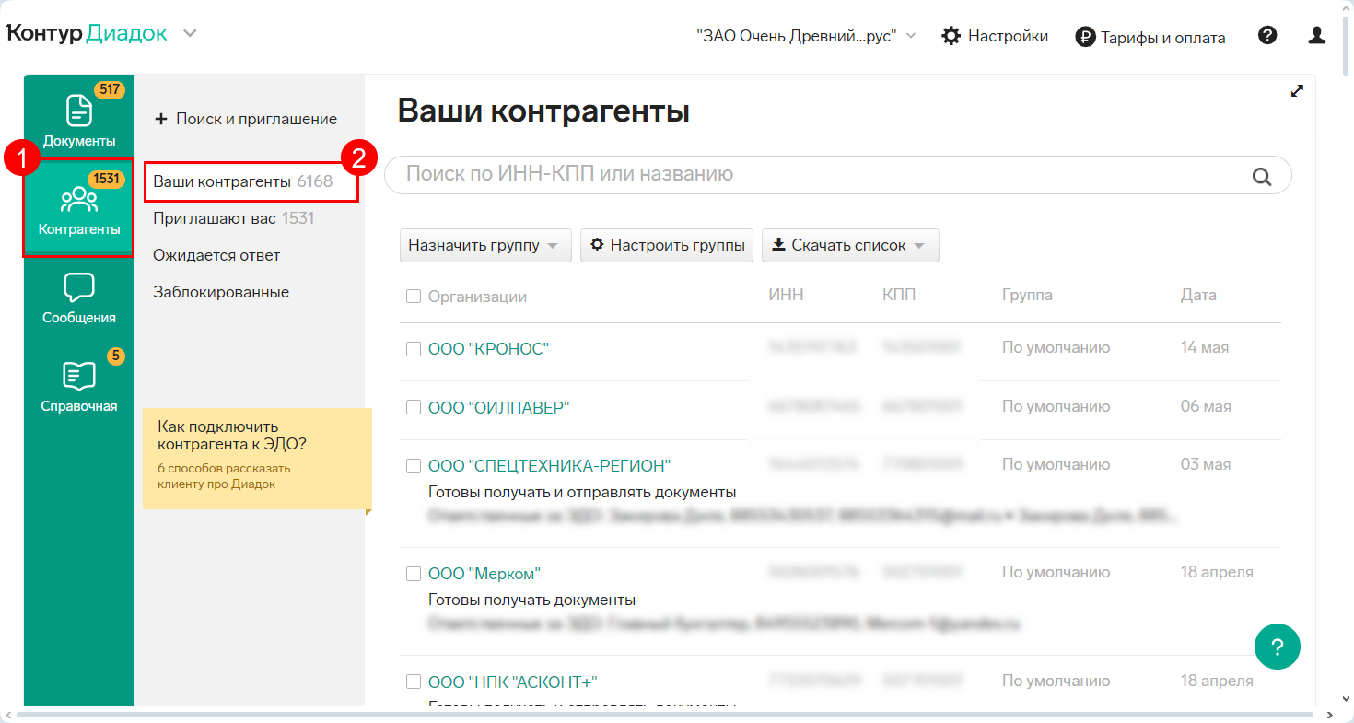
Task: Check the ООО "Мерком" checkbox
Action: (x=414, y=574)
